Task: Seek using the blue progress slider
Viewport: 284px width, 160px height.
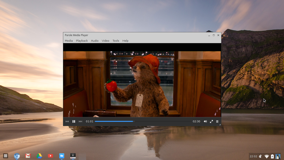Action: click(x=114, y=121)
